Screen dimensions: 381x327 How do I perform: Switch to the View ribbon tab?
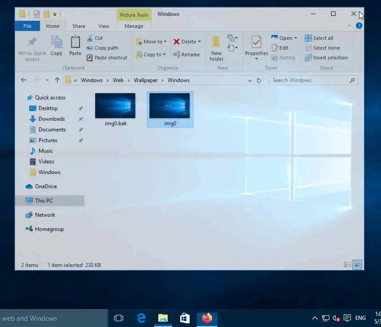pos(104,26)
